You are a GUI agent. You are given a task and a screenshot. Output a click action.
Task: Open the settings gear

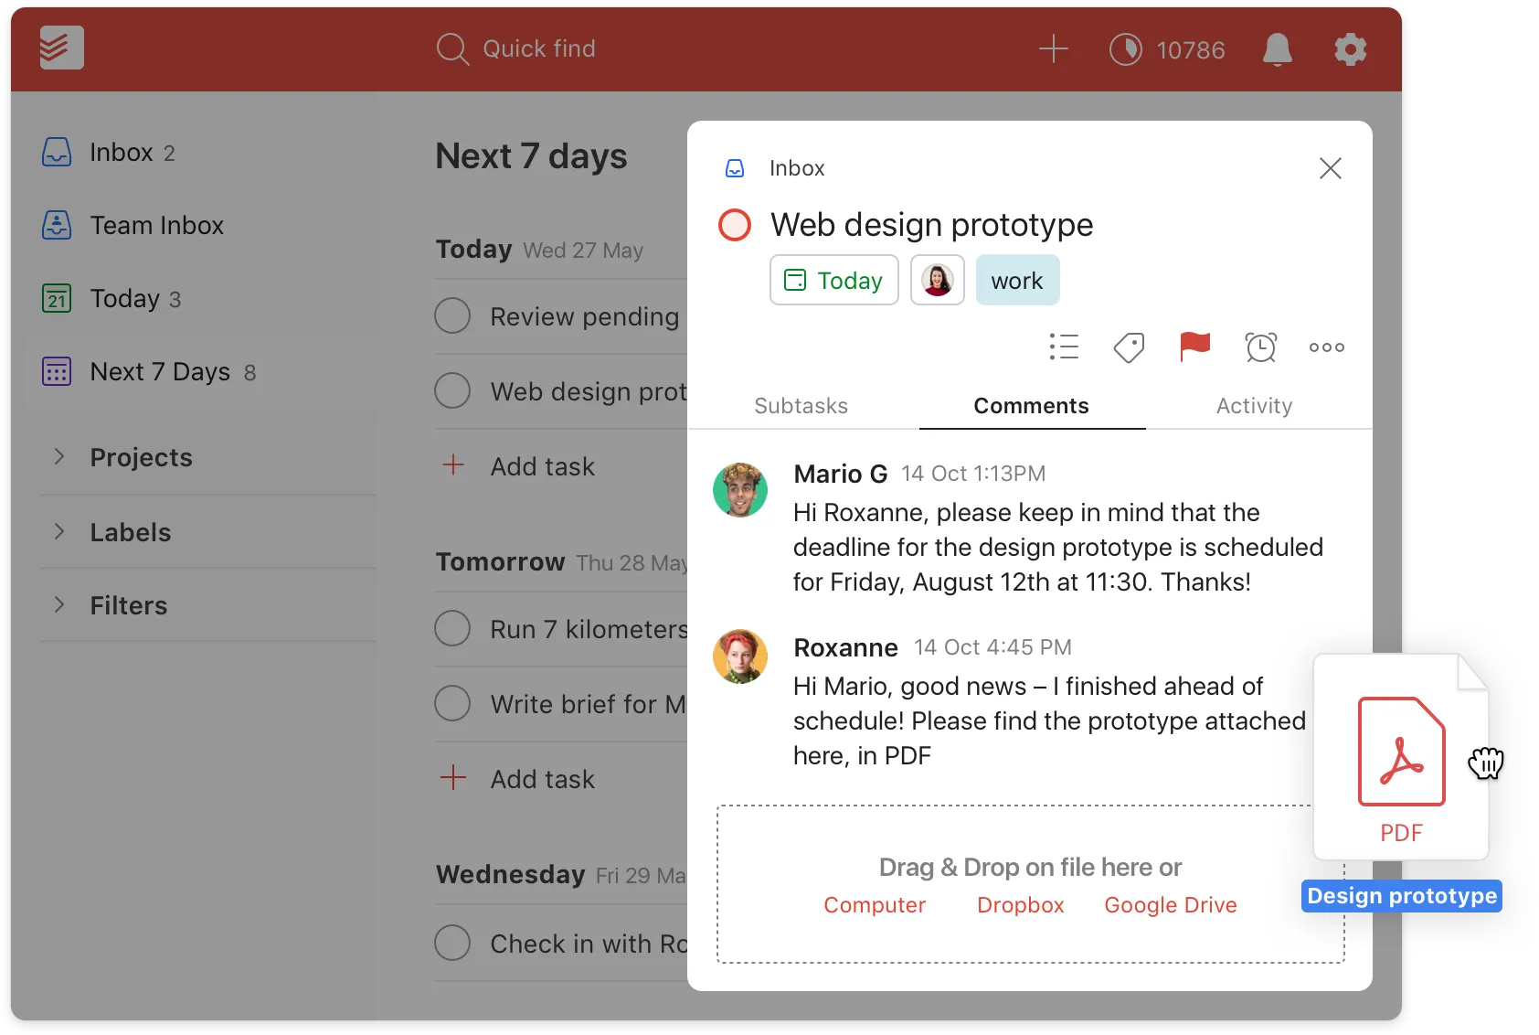coord(1350,49)
